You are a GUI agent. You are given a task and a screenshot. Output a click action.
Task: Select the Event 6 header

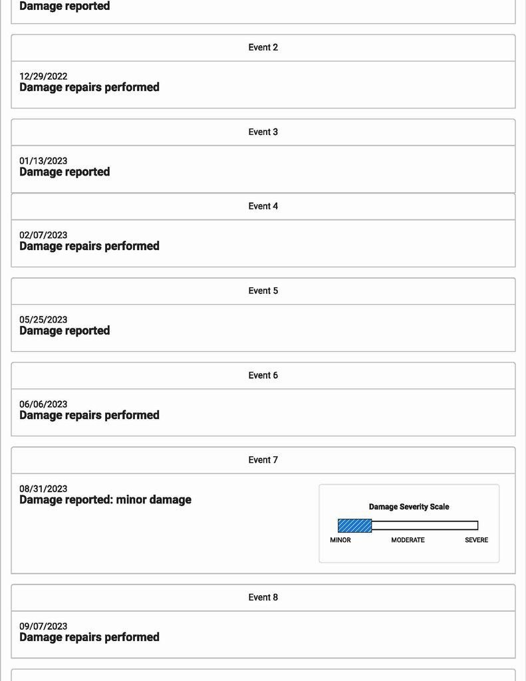pyautogui.click(x=263, y=375)
